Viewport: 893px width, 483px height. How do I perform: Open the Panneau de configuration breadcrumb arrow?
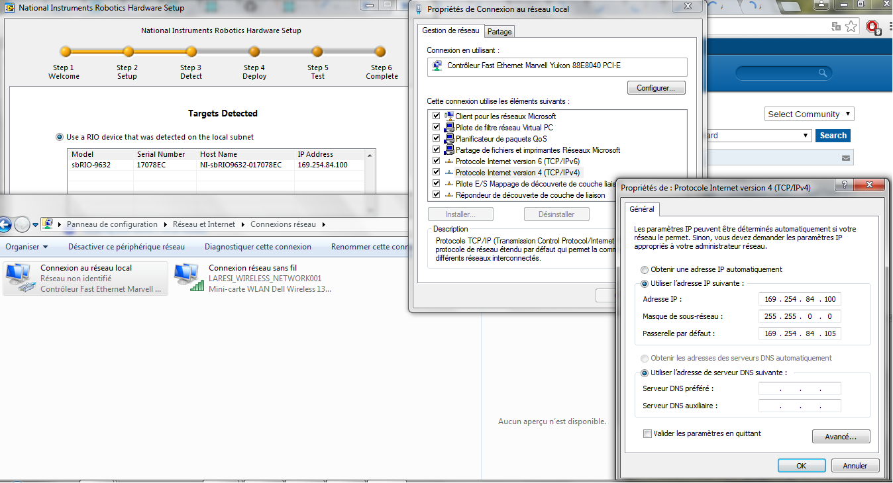165,224
